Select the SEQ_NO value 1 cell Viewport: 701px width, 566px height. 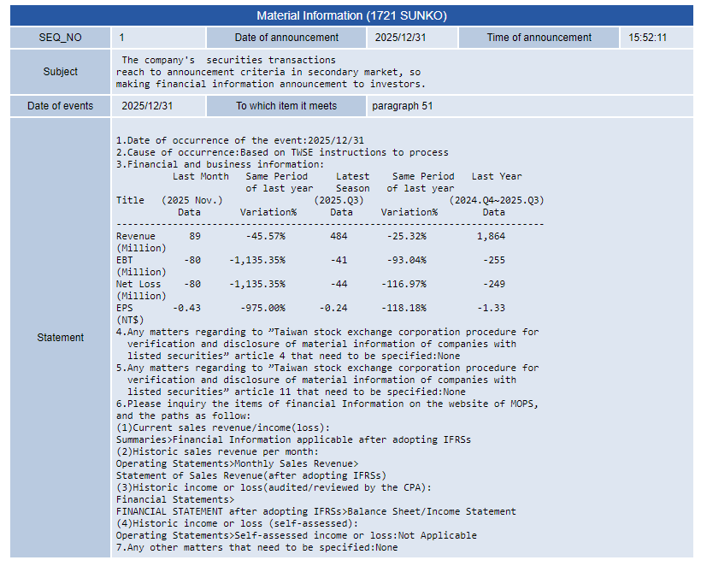pos(157,38)
